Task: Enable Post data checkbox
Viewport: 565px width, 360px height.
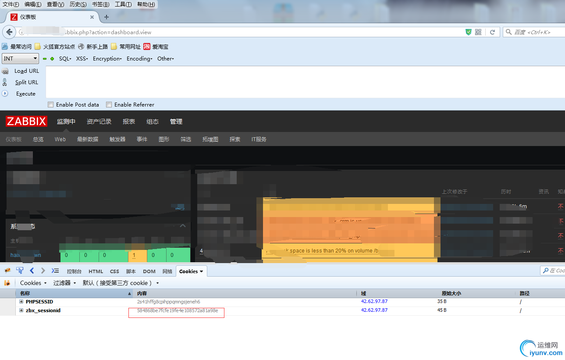Action: (51, 104)
